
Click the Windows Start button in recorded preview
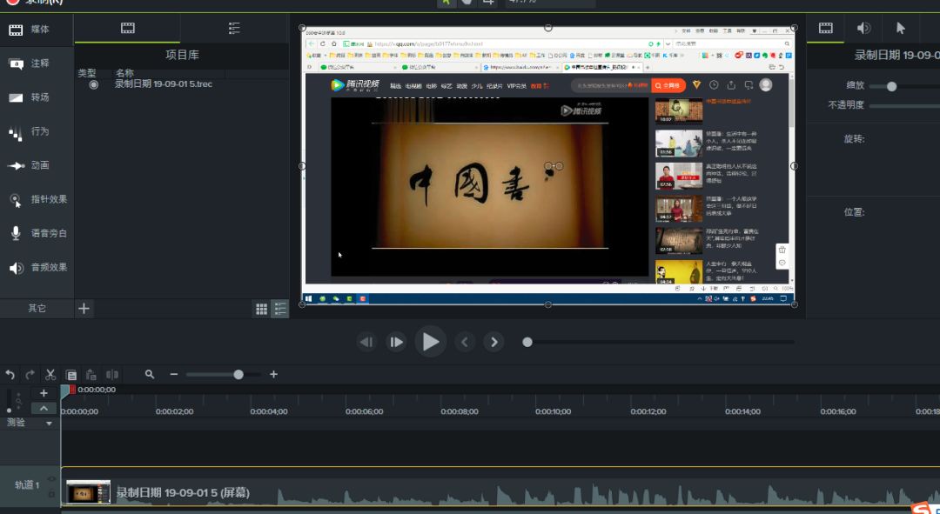pos(309,298)
